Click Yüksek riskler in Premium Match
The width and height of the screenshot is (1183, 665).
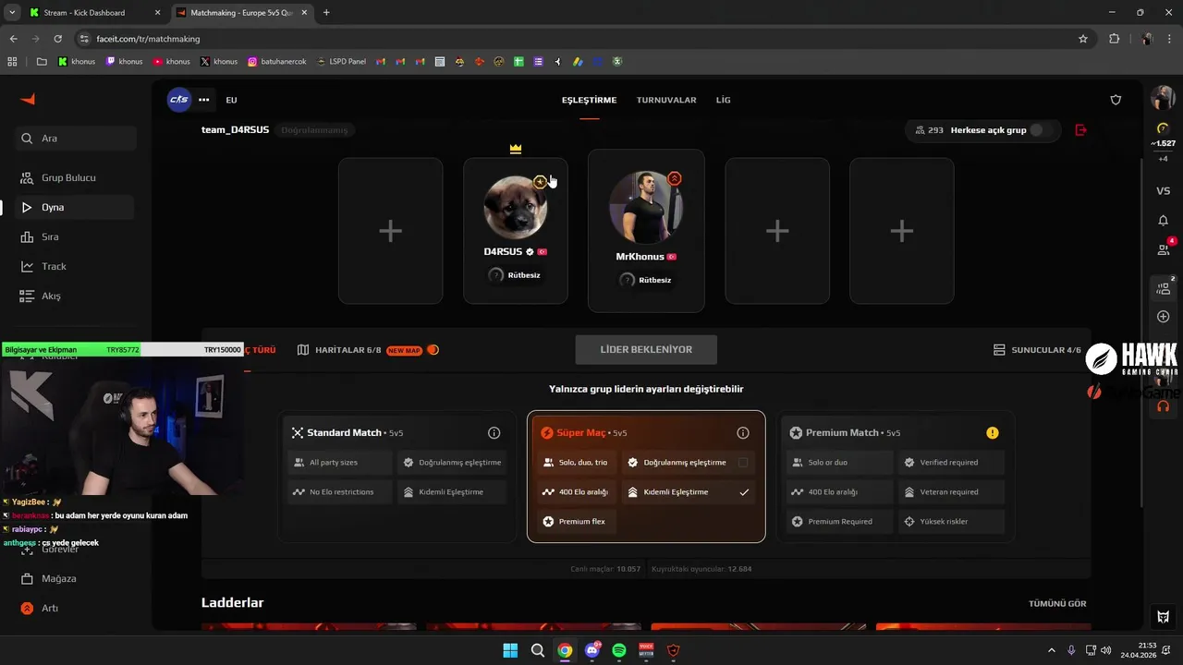point(951,522)
